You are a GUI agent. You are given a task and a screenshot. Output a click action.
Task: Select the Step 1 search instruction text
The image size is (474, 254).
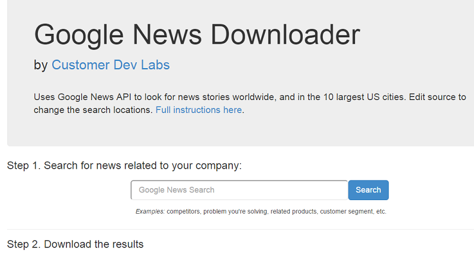(124, 166)
